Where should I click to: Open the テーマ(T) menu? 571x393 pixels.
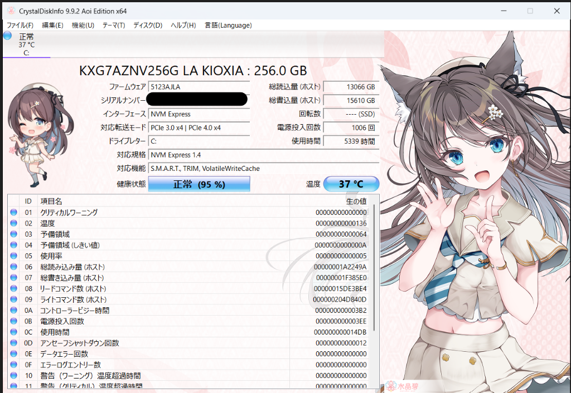pyautogui.click(x=114, y=25)
